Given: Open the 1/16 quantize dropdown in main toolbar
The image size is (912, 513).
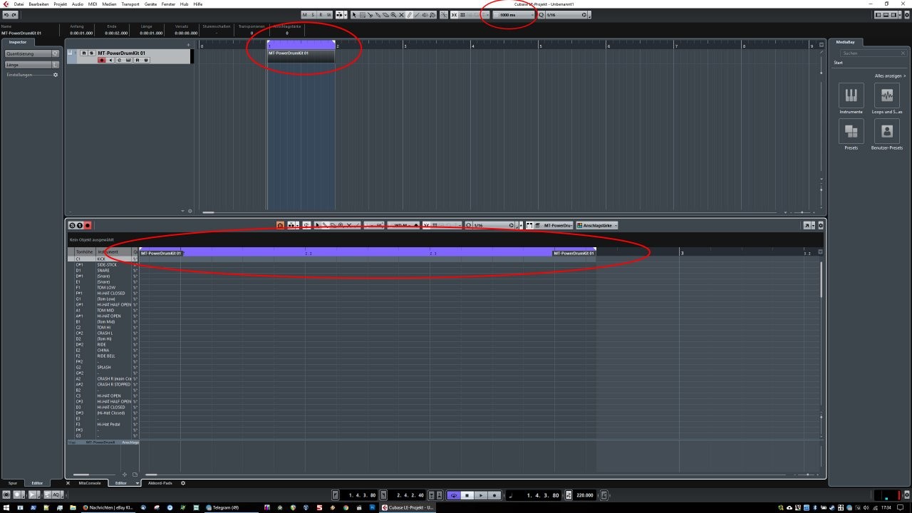Looking at the screenshot, I should [x=565, y=15].
